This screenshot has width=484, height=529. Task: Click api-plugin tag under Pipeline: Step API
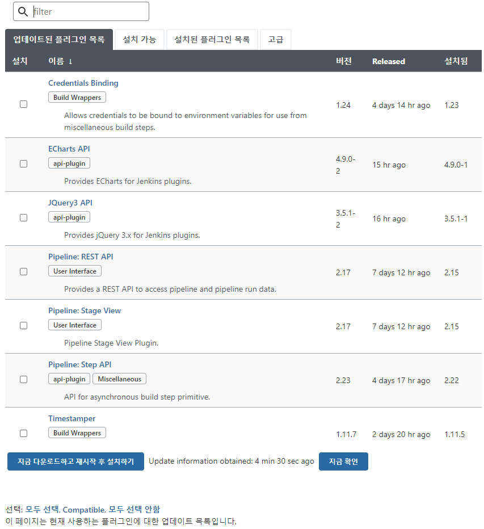tap(69, 379)
